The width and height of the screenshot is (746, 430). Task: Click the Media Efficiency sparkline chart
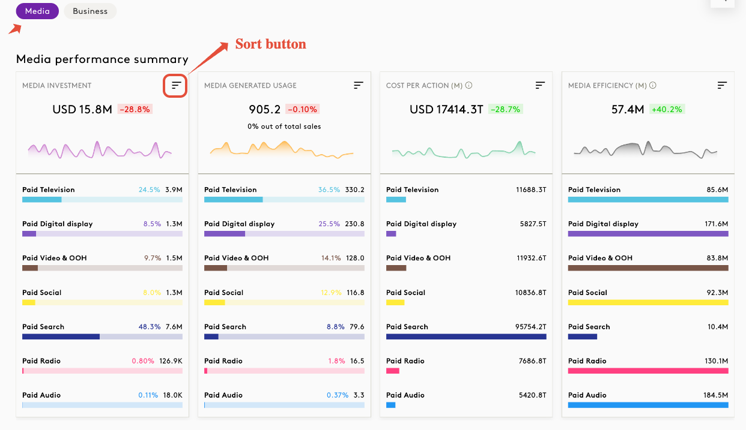(646, 150)
